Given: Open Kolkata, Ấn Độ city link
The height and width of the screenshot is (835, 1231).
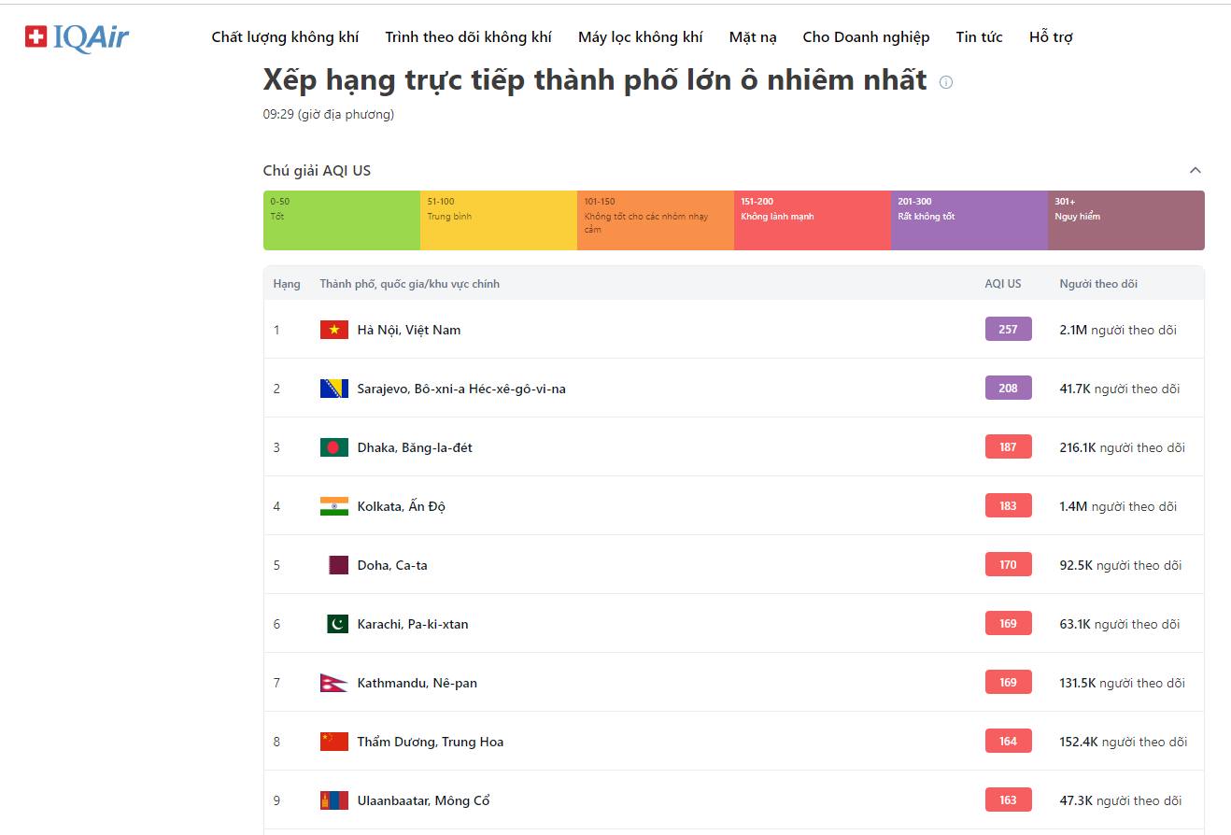Looking at the screenshot, I should [x=402, y=506].
